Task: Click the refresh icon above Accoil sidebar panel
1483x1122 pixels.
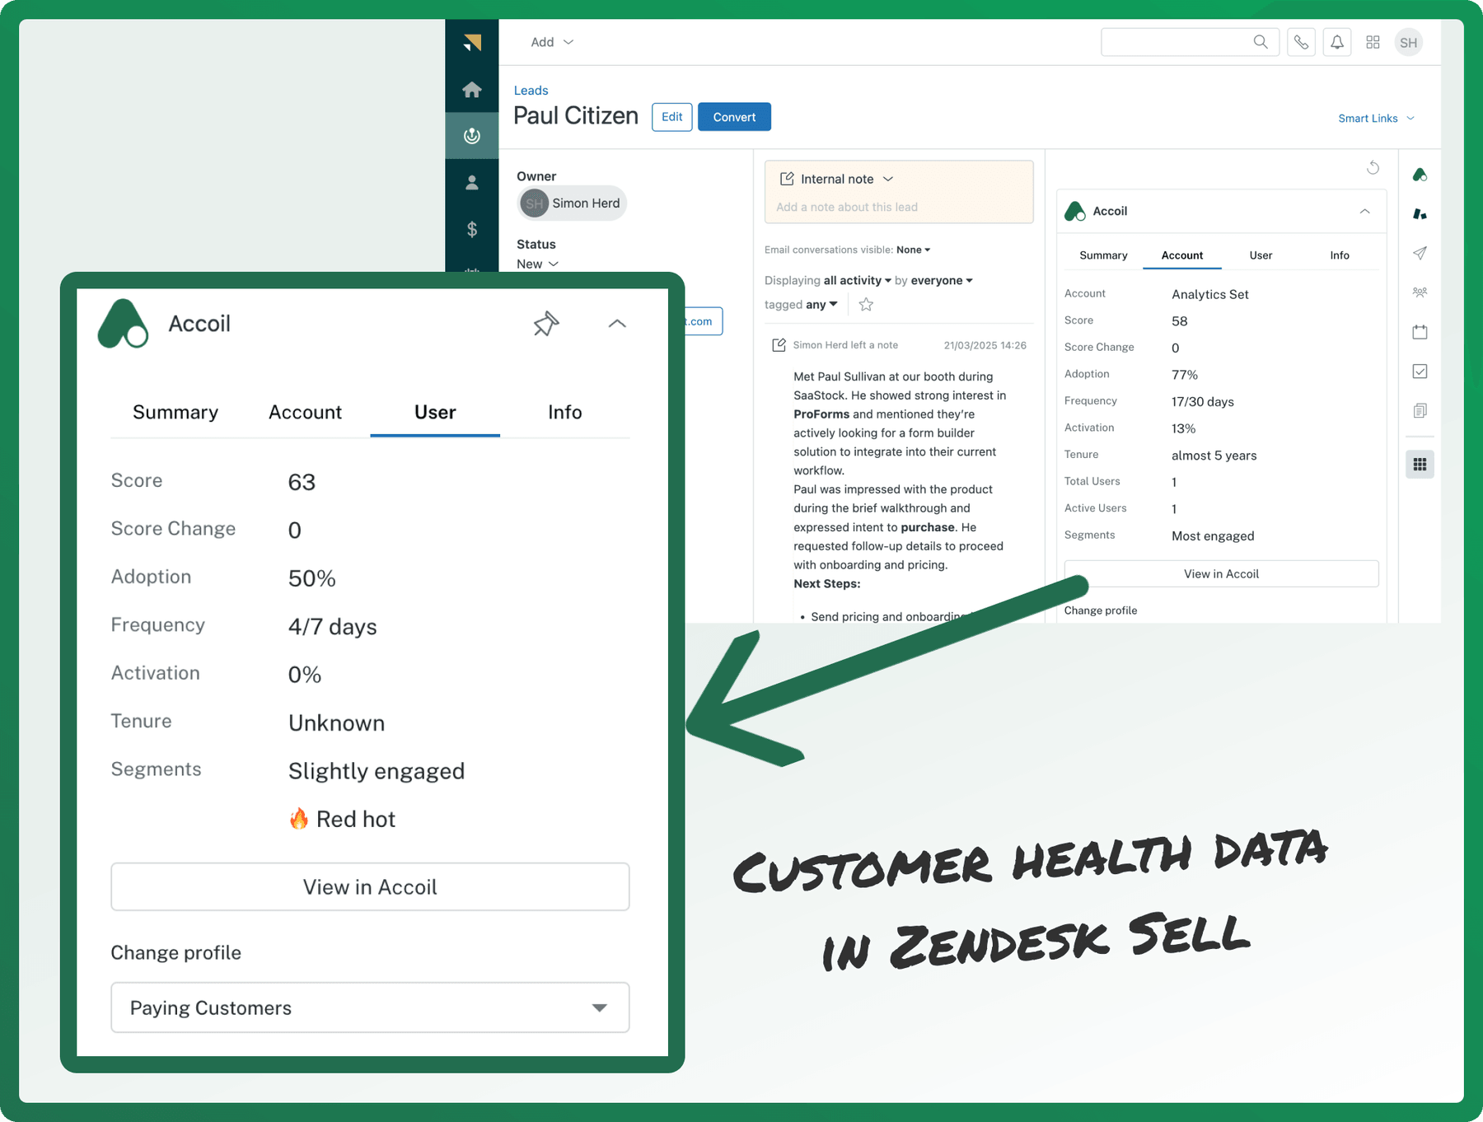Action: (x=1373, y=167)
